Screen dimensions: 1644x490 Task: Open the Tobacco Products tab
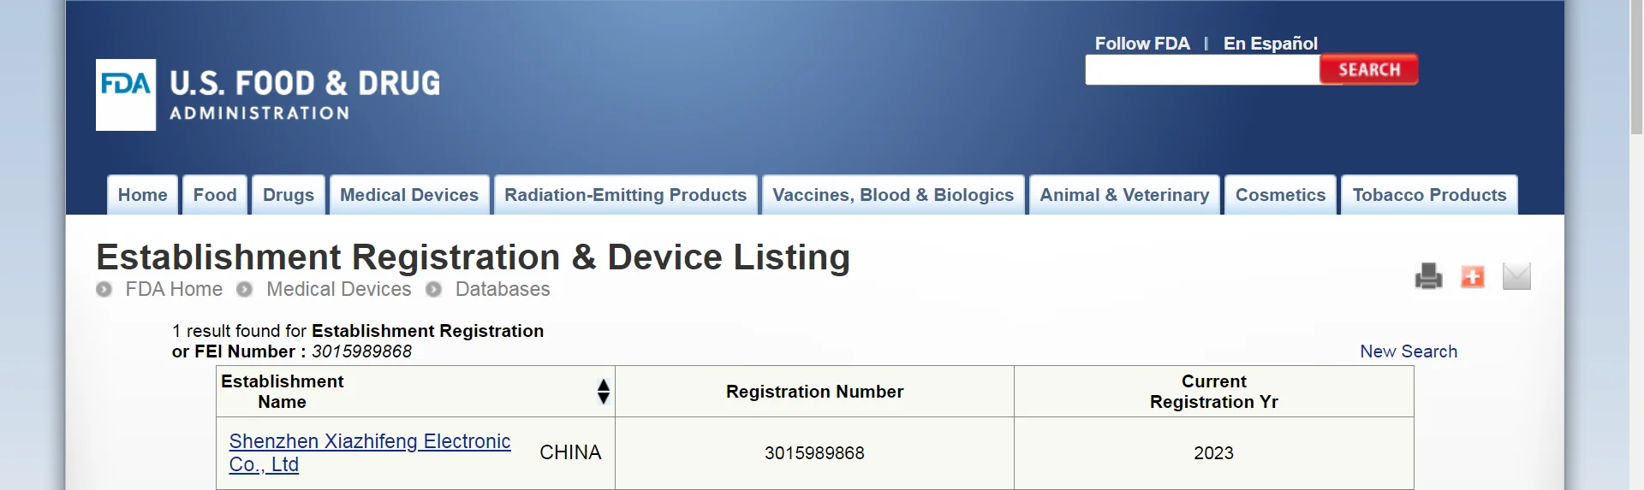tap(1429, 195)
